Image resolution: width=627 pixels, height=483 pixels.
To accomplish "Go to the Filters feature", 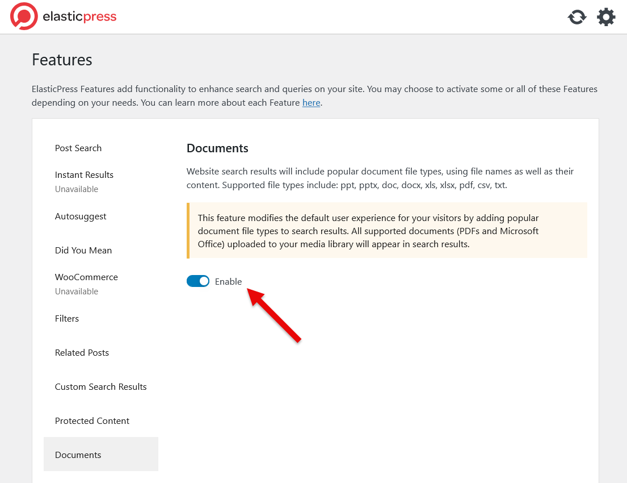I will point(67,319).
